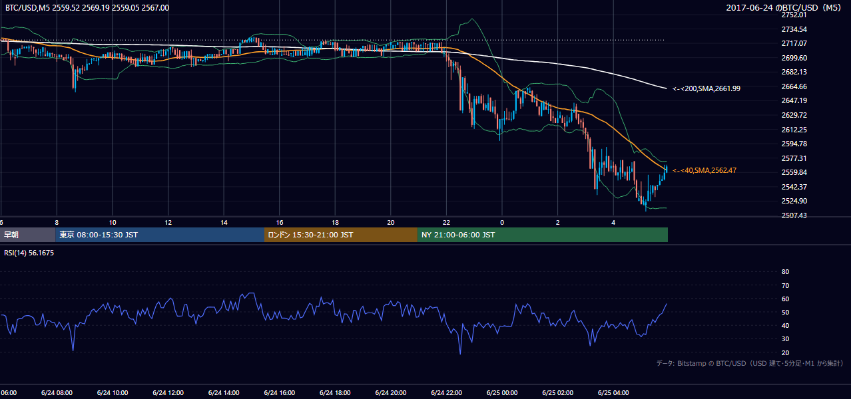This screenshot has width=851, height=399.
Task: Click price axis label 2682.13
Action: click(794, 72)
